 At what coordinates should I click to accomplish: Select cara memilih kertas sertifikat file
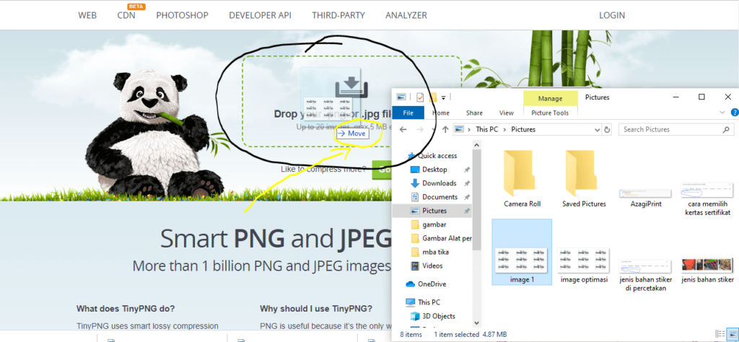pos(707,199)
